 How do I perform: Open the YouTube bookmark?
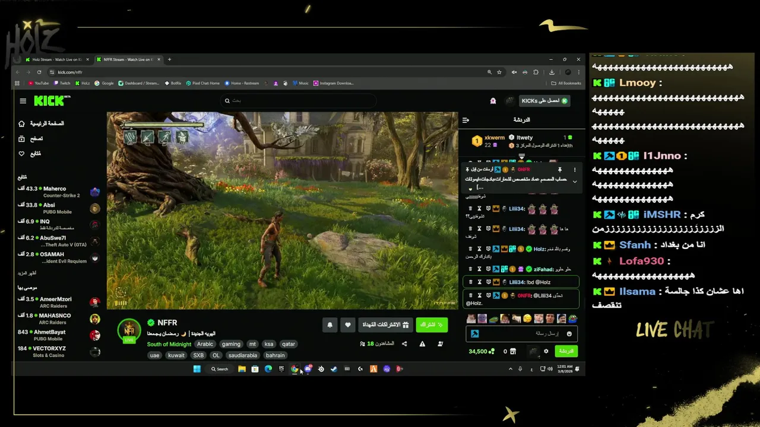39,83
